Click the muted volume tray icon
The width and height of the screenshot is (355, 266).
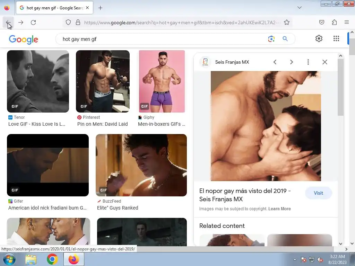[x=320, y=260]
